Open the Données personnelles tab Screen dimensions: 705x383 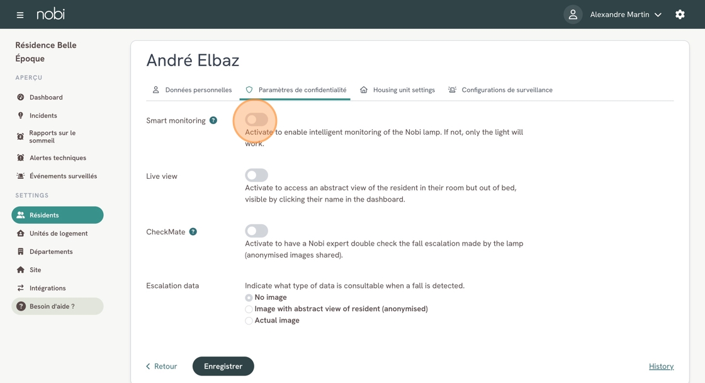pyautogui.click(x=192, y=90)
